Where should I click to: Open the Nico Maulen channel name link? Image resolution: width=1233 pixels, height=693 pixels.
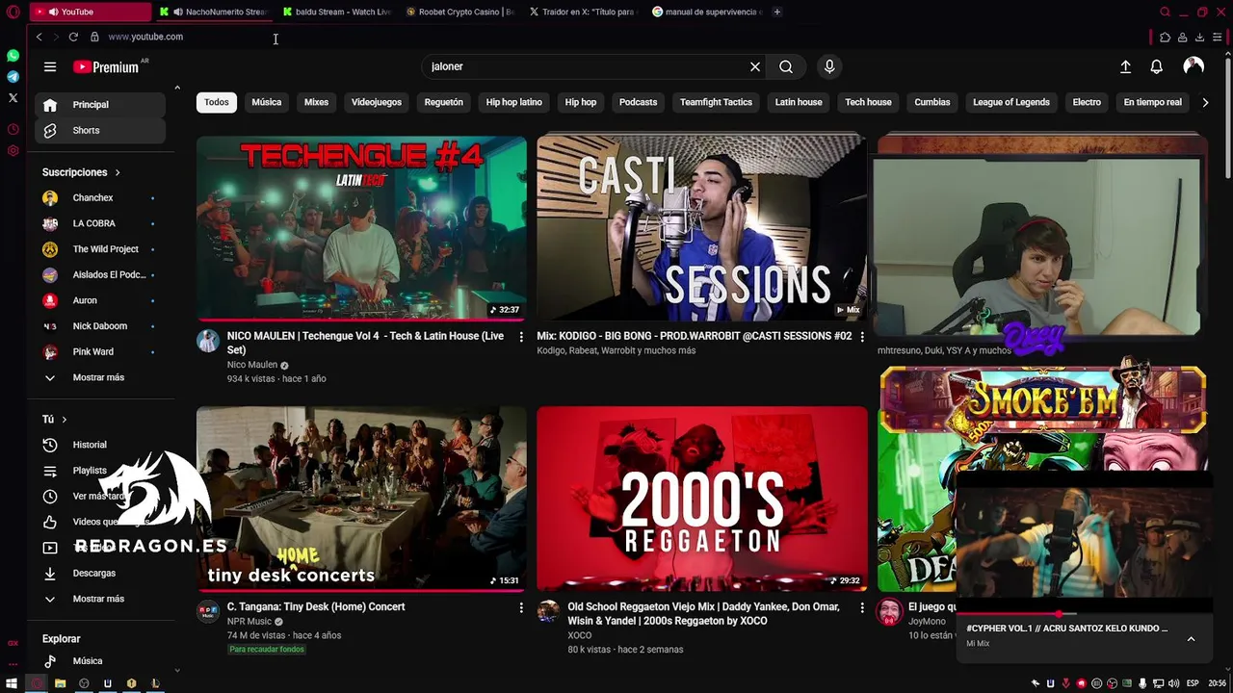coord(252,365)
